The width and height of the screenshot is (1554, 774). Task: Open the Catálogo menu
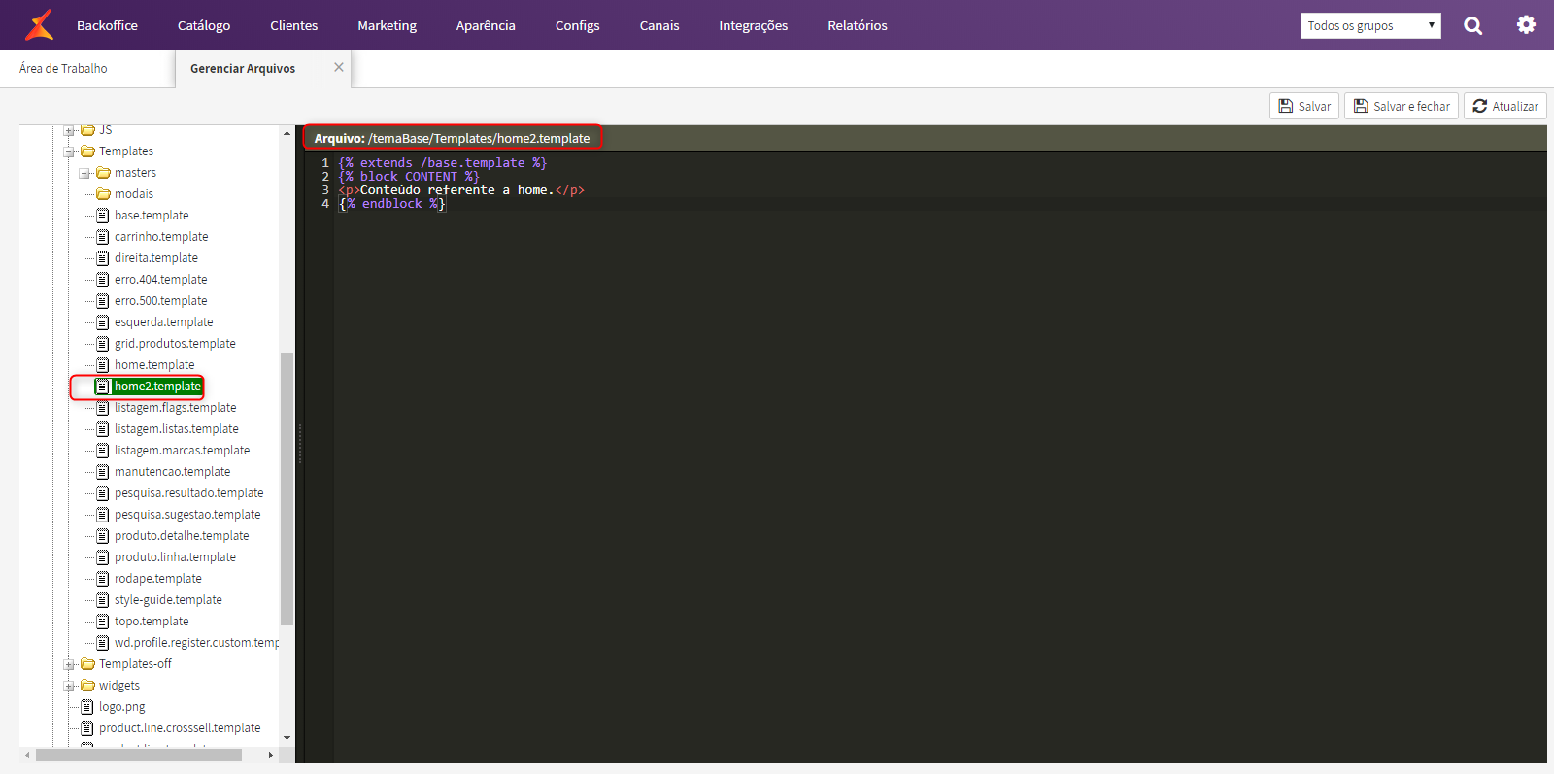click(x=204, y=25)
